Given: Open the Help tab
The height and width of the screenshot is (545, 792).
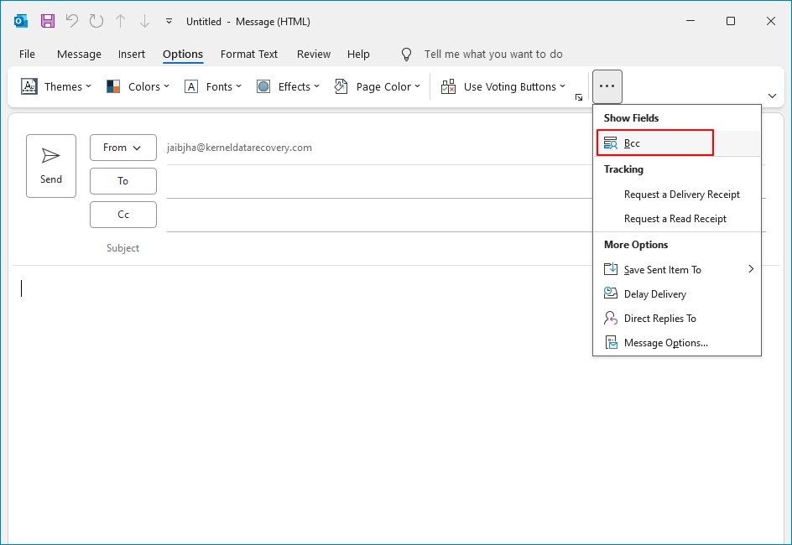Looking at the screenshot, I should coord(358,54).
